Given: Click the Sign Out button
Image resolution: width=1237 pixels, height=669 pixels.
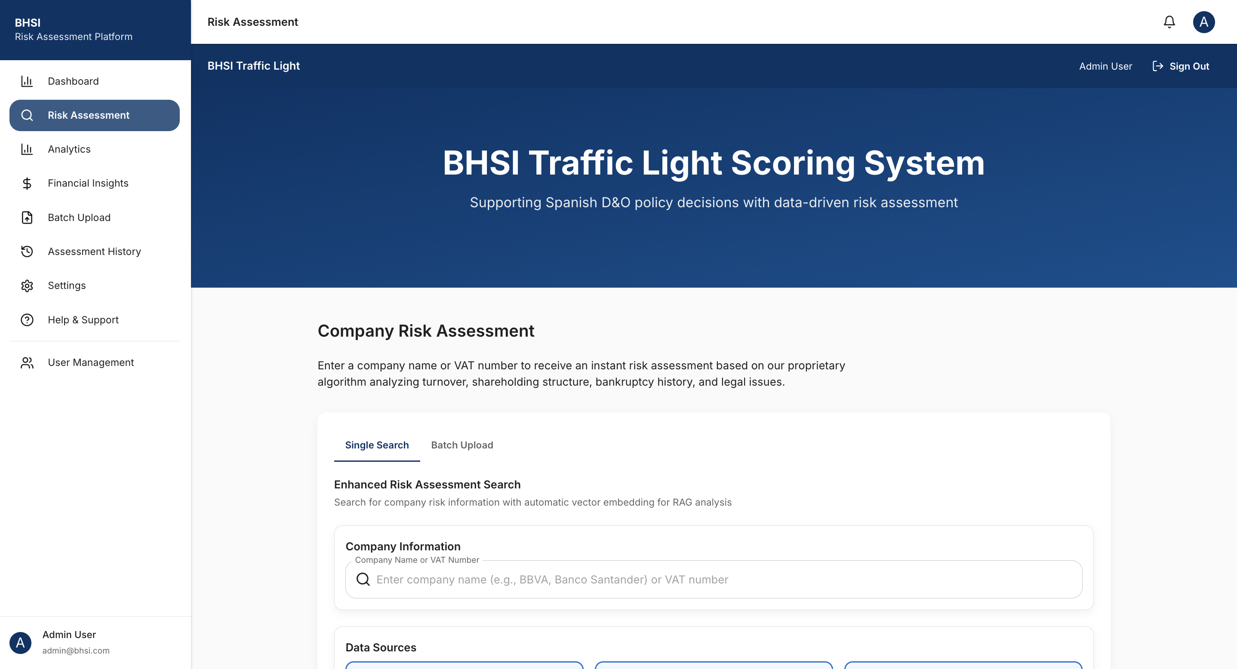Looking at the screenshot, I should point(1188,66).
